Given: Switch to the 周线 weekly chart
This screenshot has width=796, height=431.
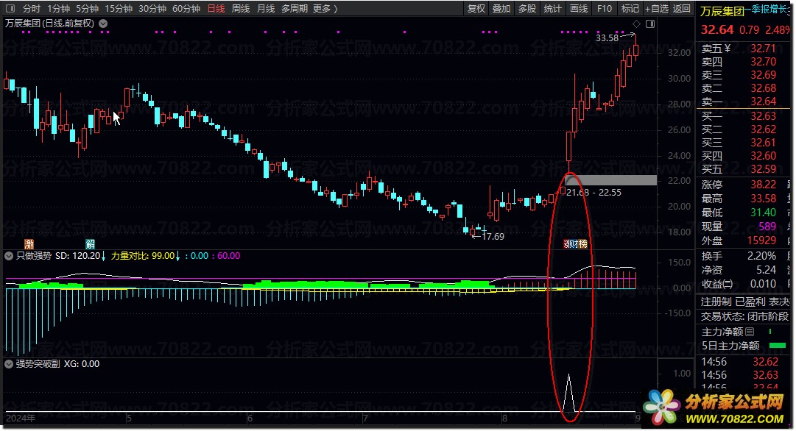Looking at the screenshot, I should point(241,9).
